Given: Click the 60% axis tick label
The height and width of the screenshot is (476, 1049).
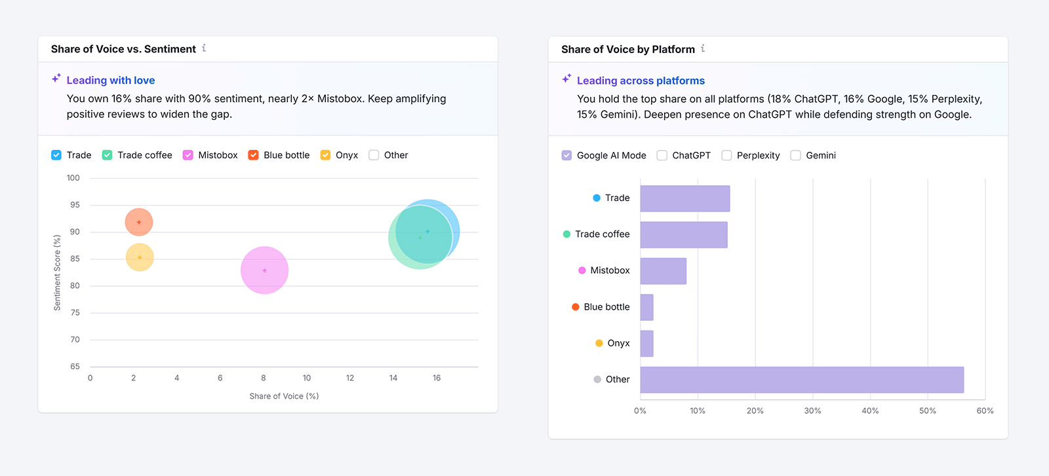Looking at the screenshot, I should tap(985, 411).
